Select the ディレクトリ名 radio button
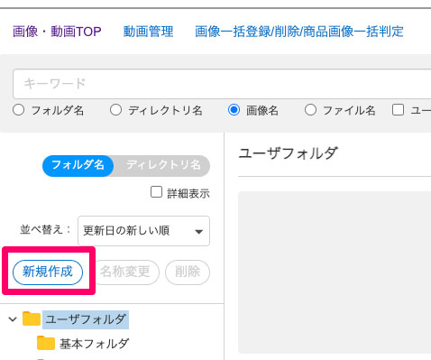The image size is (431, 360). (x=115, y=110)
